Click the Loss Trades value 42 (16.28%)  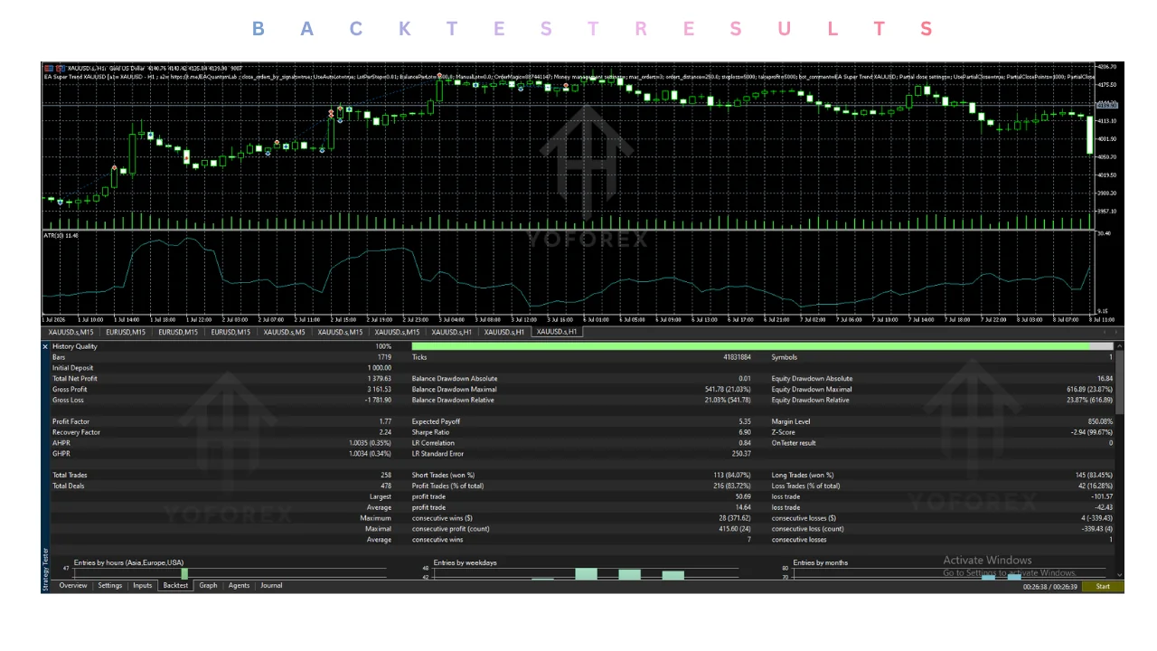coord(1096,486)
